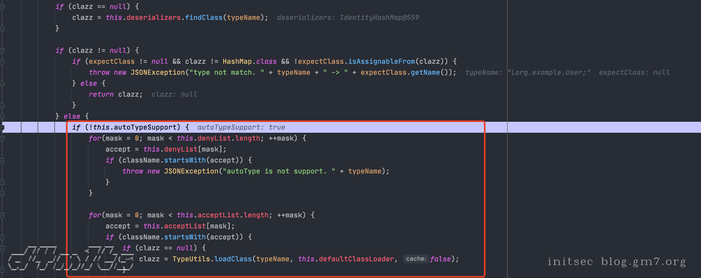This screenshot has width=701, height=278.
Task: Click the isAssignableFrom method name
Action: (x=382, y=61)
